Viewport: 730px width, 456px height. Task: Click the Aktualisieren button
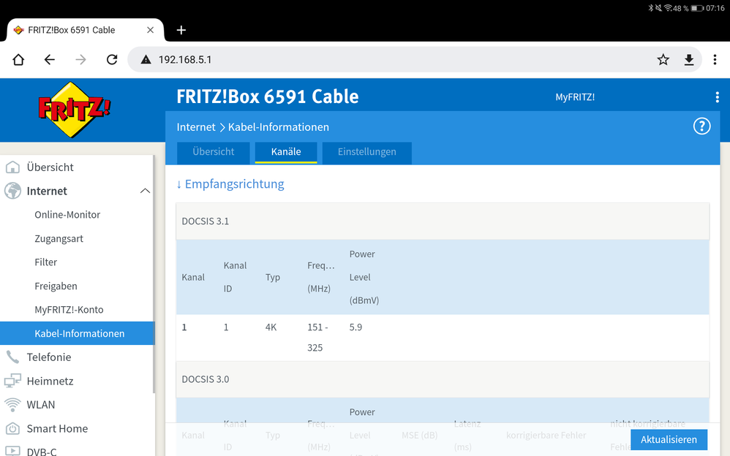[x=669, y=440]
